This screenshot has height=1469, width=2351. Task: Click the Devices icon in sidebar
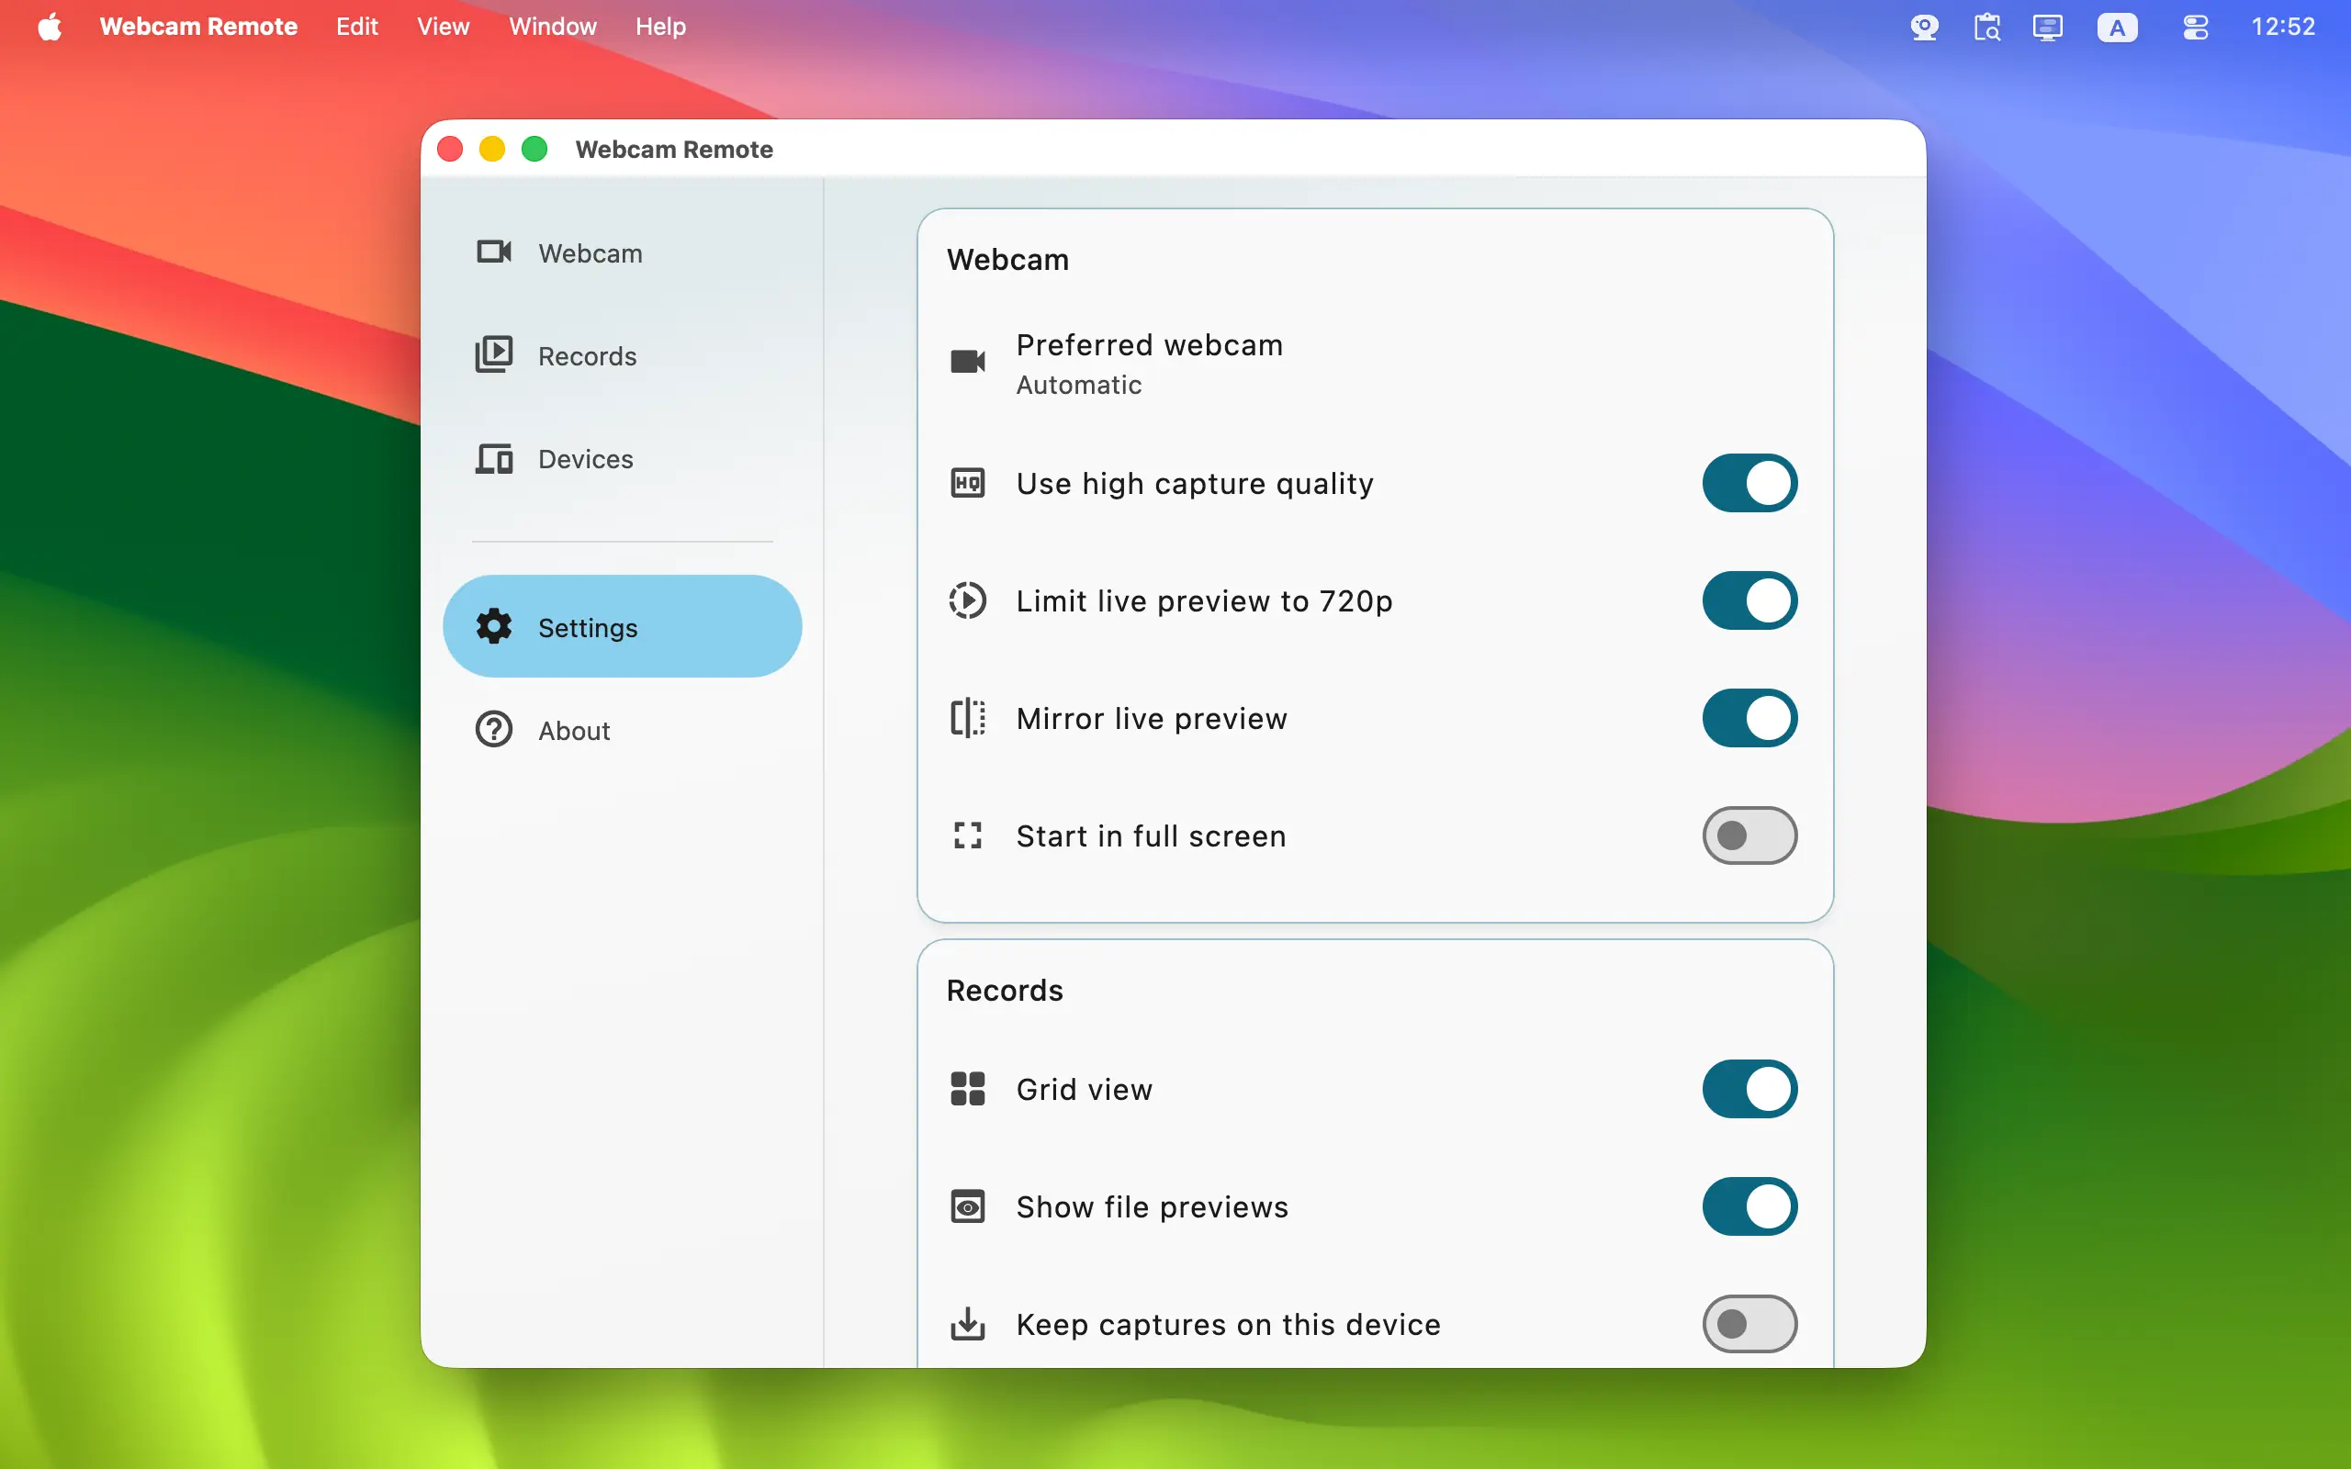pyautogui.click(x=493, y=458)
